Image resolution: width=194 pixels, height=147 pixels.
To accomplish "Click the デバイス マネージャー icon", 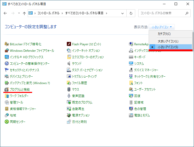I will (131, 70).
